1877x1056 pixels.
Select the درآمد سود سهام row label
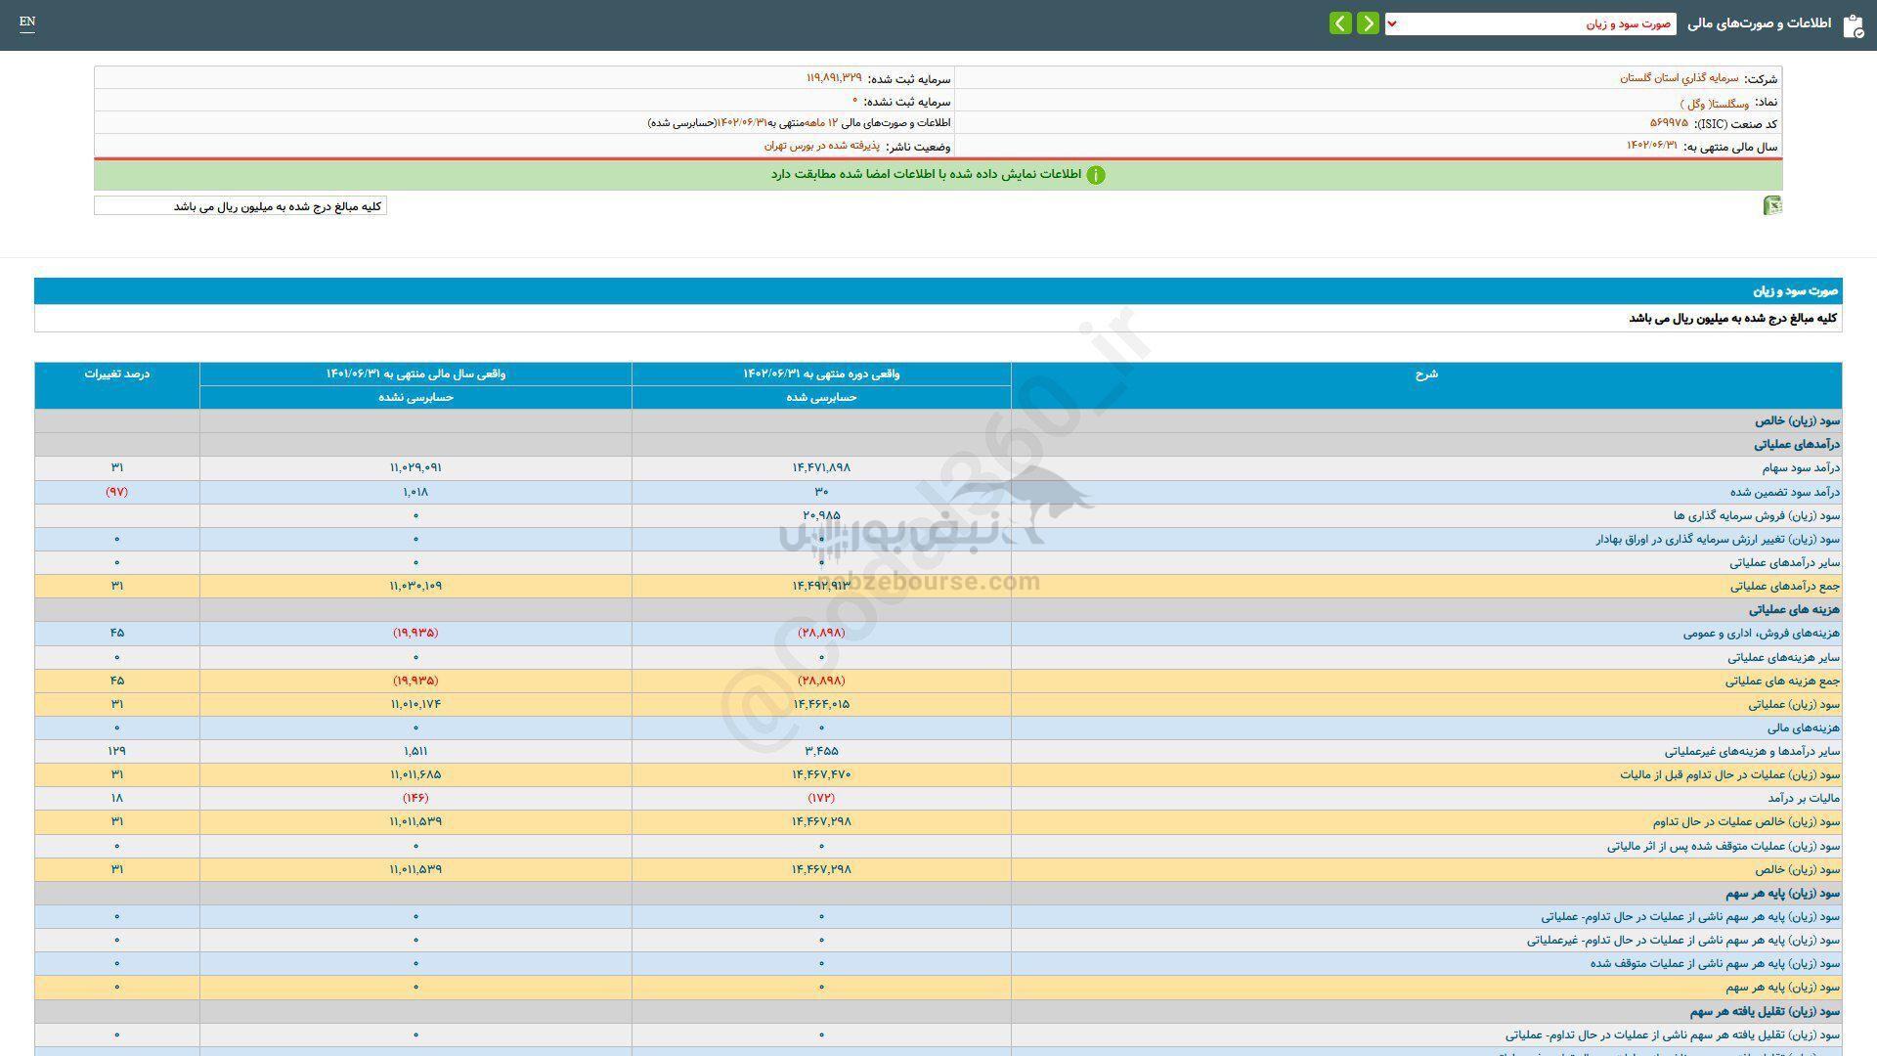(x=1801, y=468)
